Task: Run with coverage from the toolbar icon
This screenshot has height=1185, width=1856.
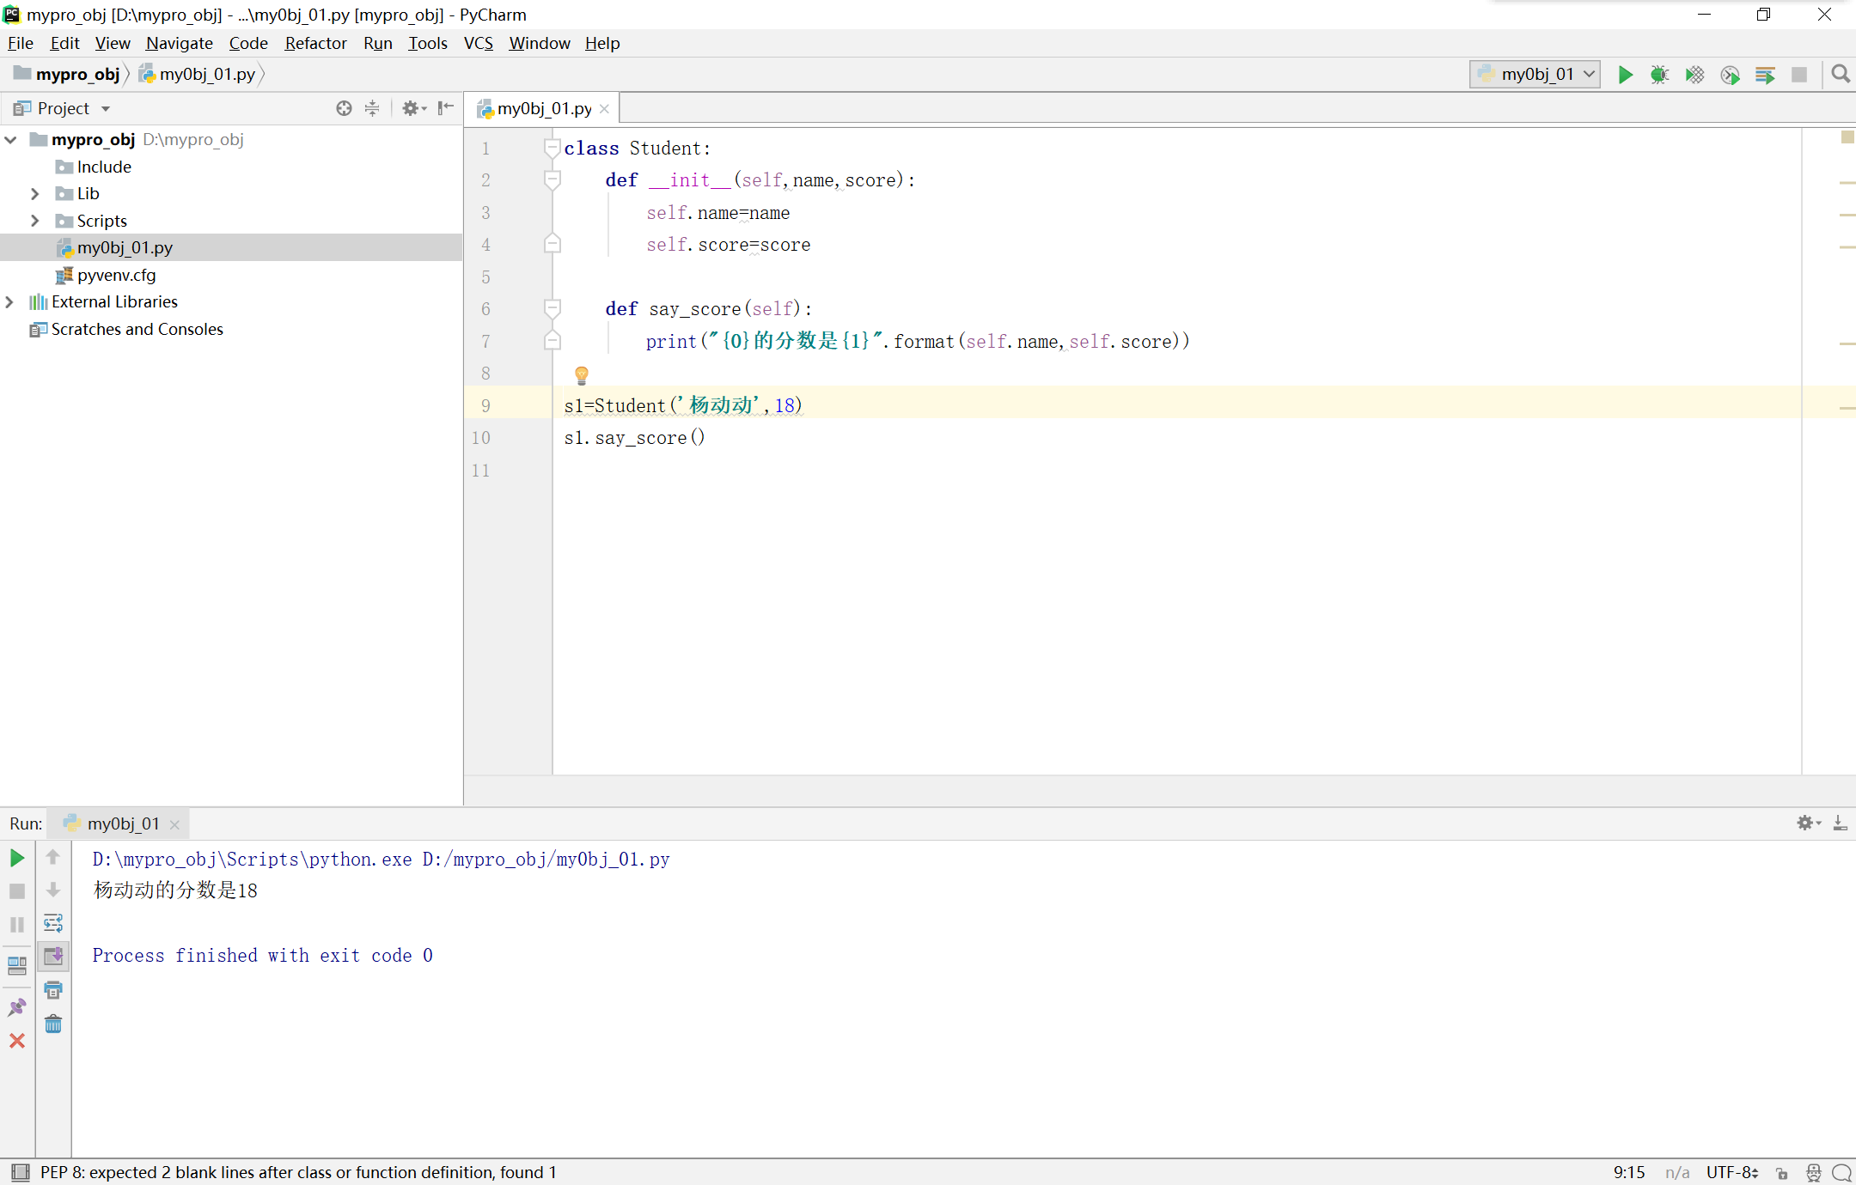Action: pyautogui.click(x=1694, y=75)
